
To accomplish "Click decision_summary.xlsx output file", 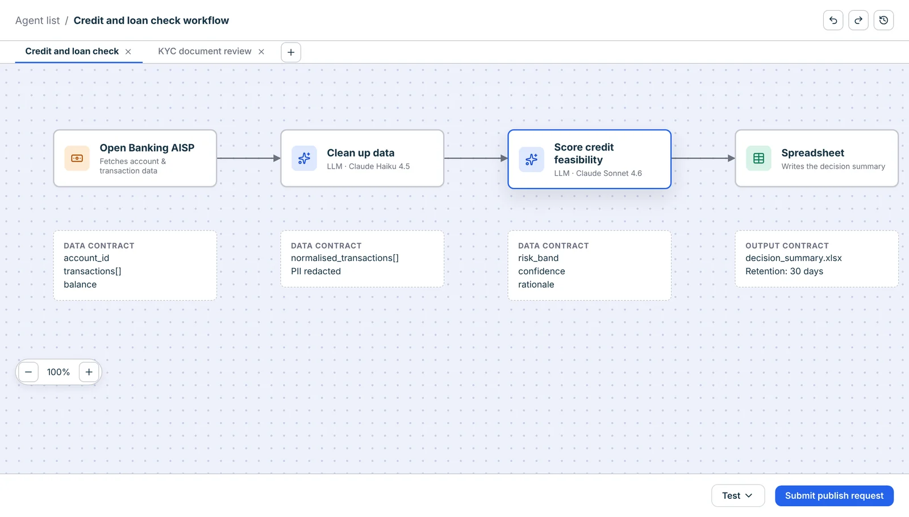I will pos(794,258).
